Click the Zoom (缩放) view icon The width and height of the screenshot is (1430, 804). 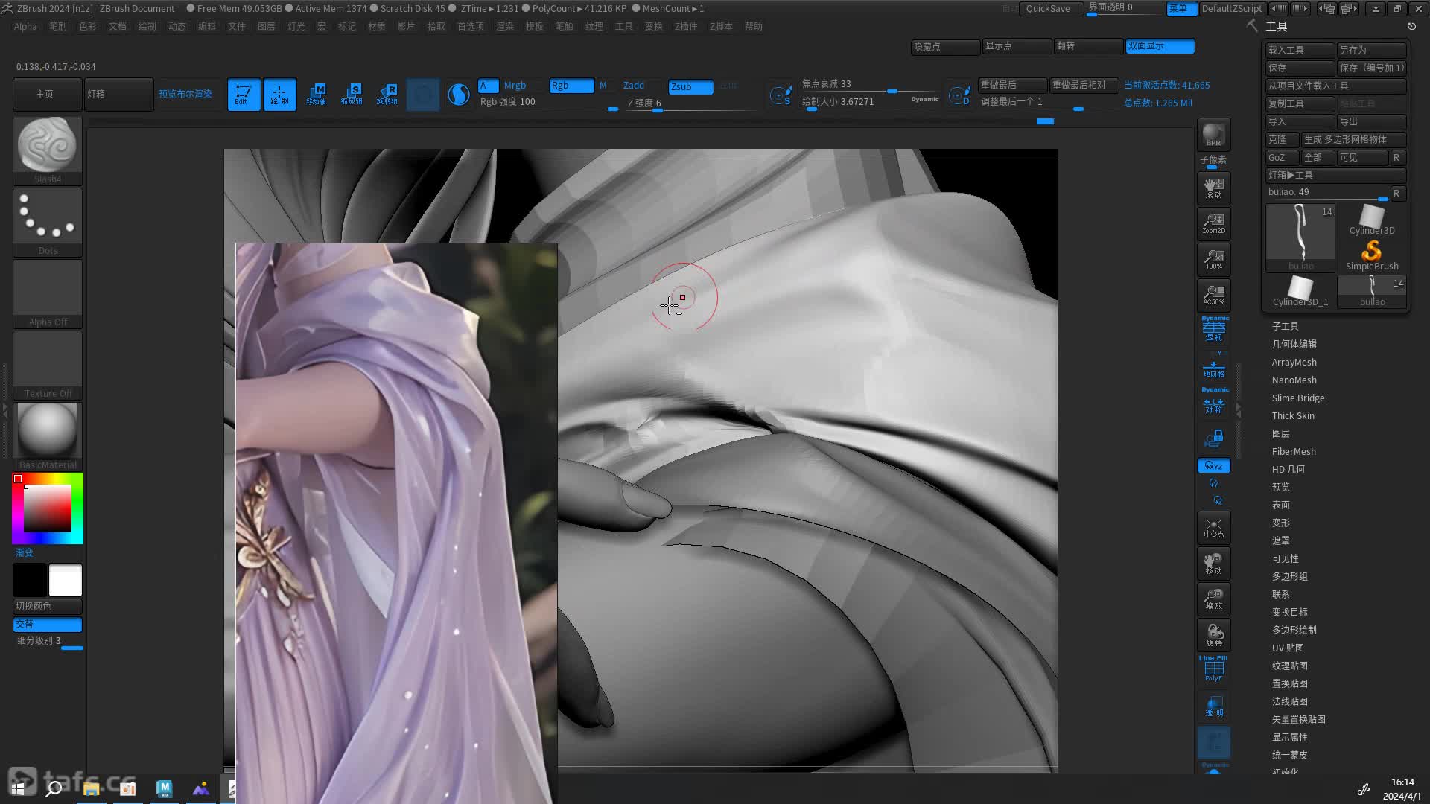1213,599
